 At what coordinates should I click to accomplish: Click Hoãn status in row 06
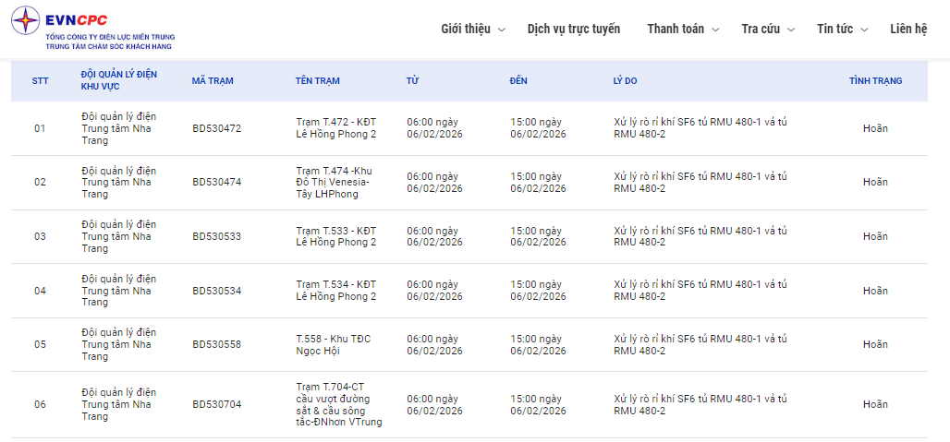point(875,404)
